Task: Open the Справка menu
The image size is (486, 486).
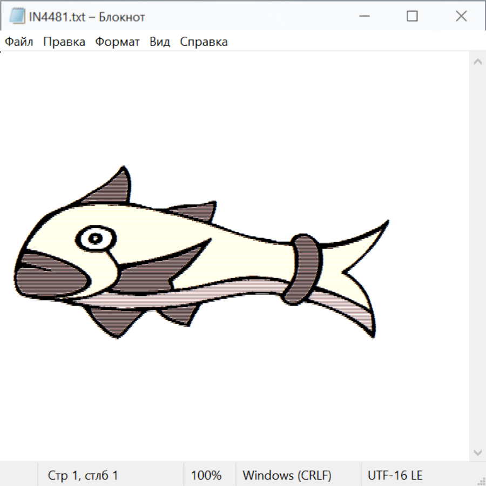Action: click(204, 42)
